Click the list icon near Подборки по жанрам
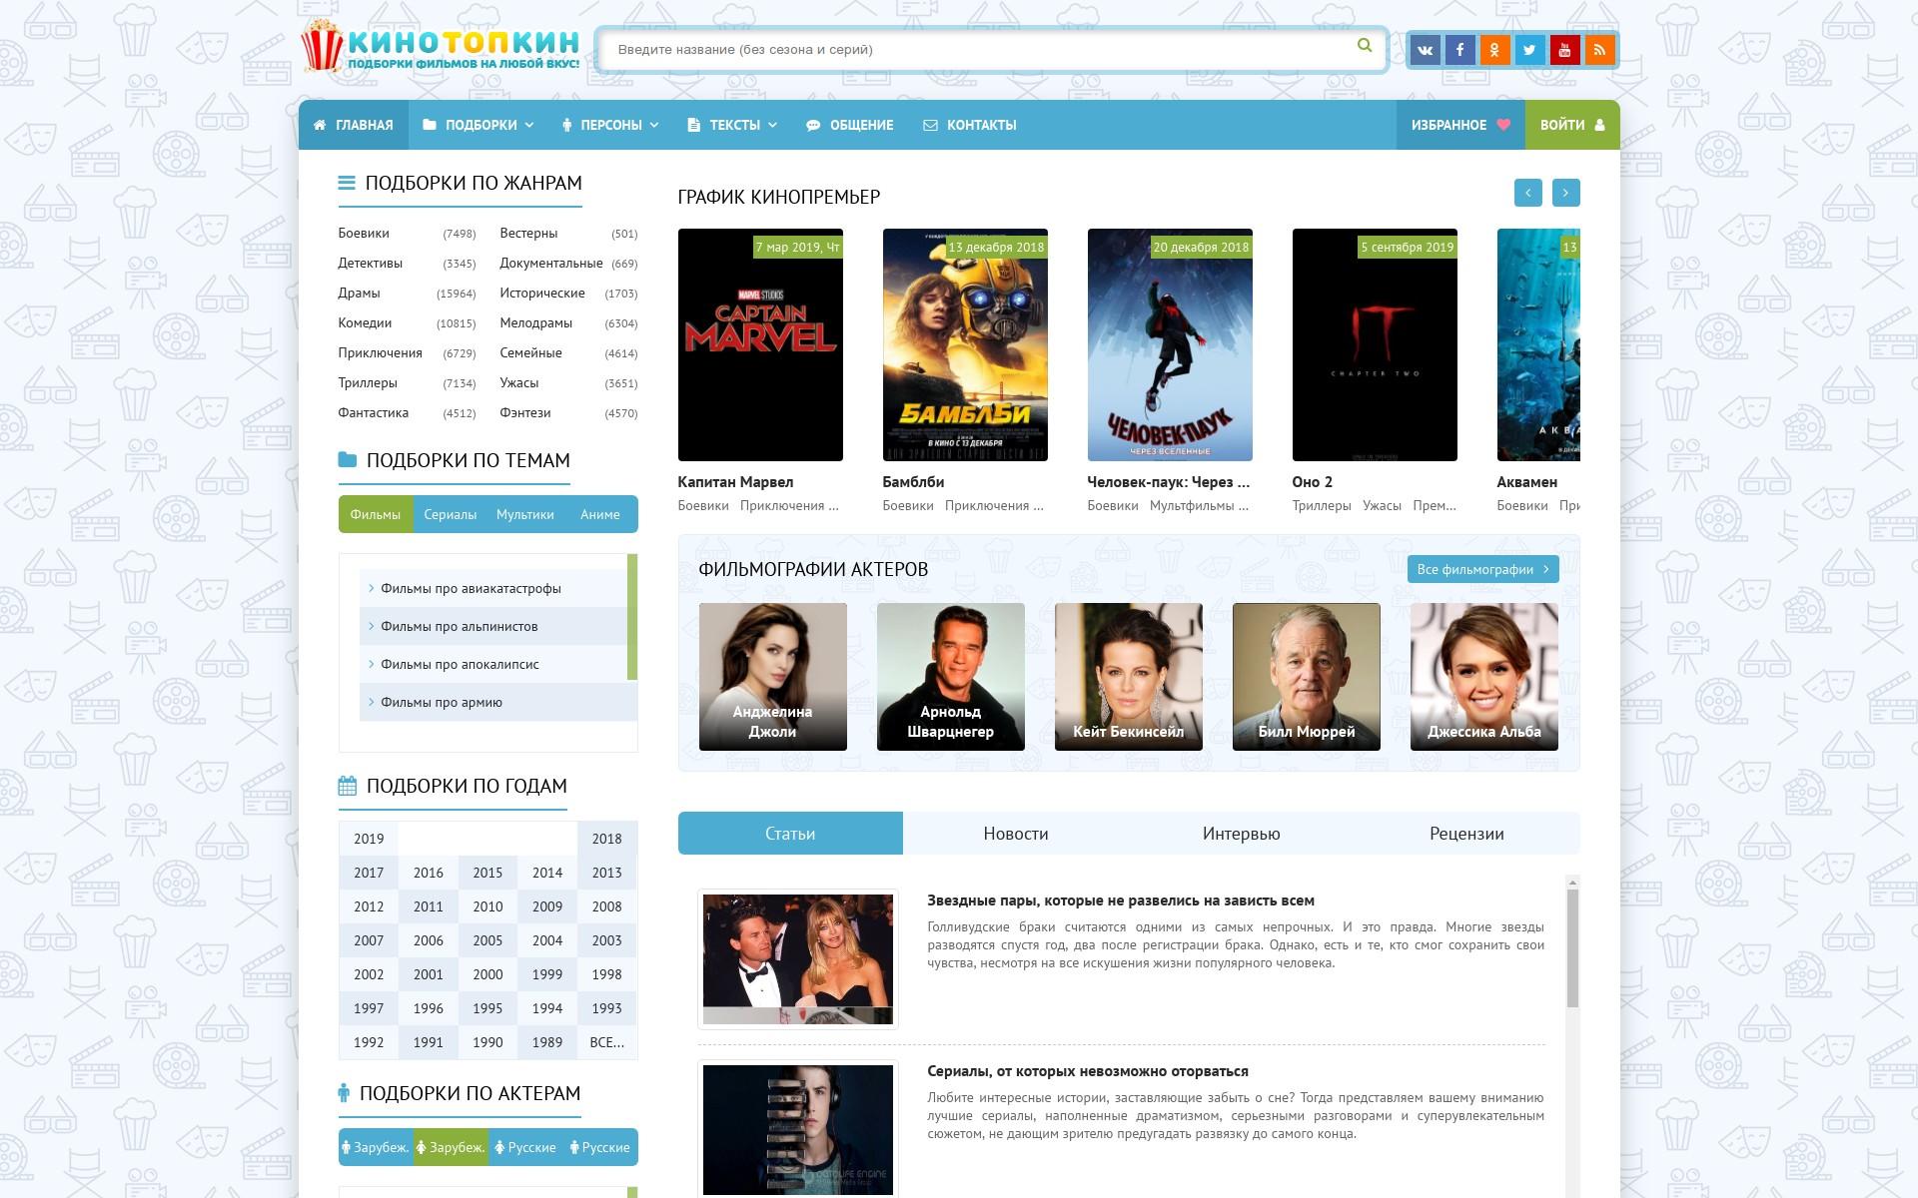 coord(347,183)
